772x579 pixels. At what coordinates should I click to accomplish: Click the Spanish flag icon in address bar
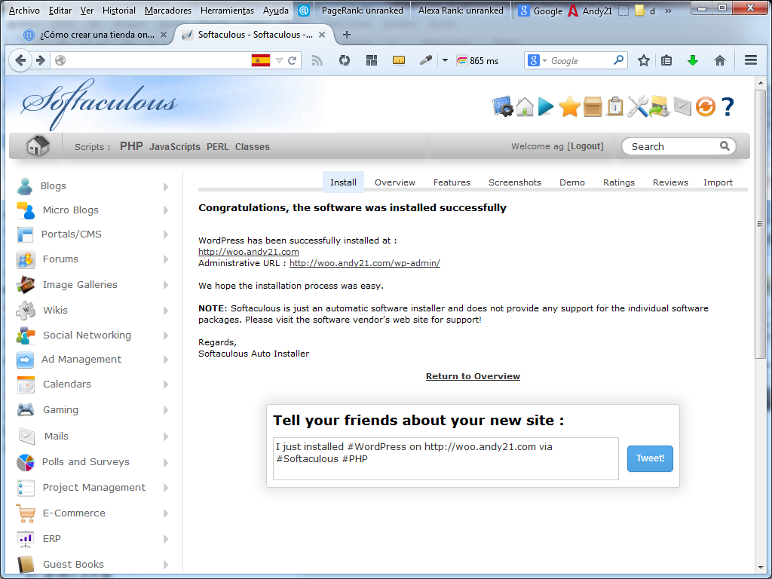point(260,60)
